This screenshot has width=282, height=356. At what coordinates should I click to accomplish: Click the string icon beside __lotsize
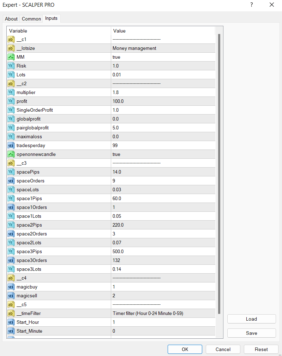[x=11, y=48]
